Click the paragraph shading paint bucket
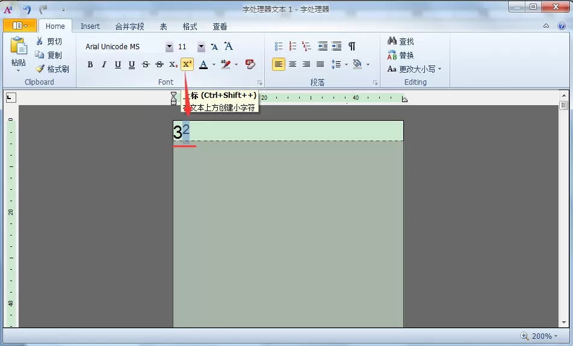The width and height of the screenshot is (573, 346). click(x=358, y=64)
